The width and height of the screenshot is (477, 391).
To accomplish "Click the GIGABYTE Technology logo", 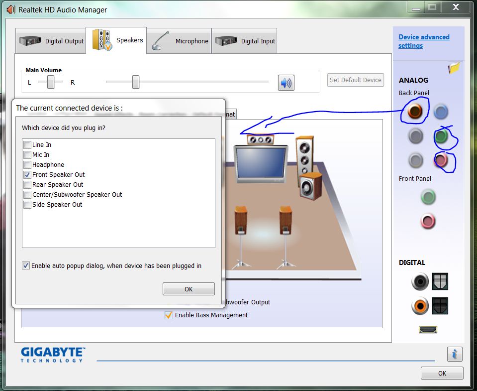I will (x=53, y=355).
